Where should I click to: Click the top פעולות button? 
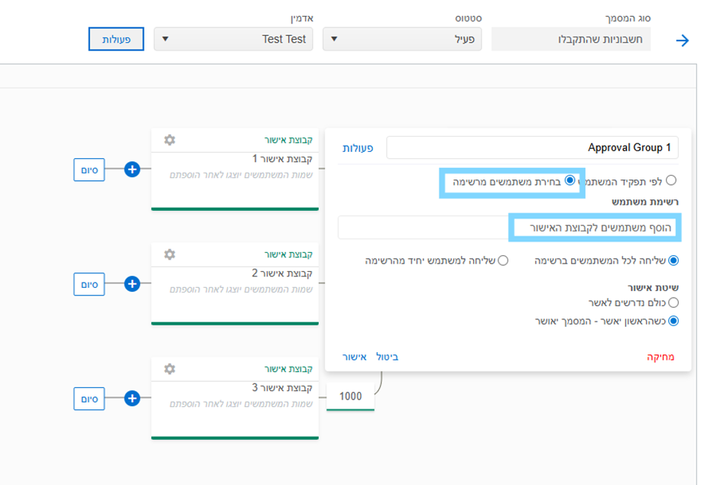(x=116, y=39)
